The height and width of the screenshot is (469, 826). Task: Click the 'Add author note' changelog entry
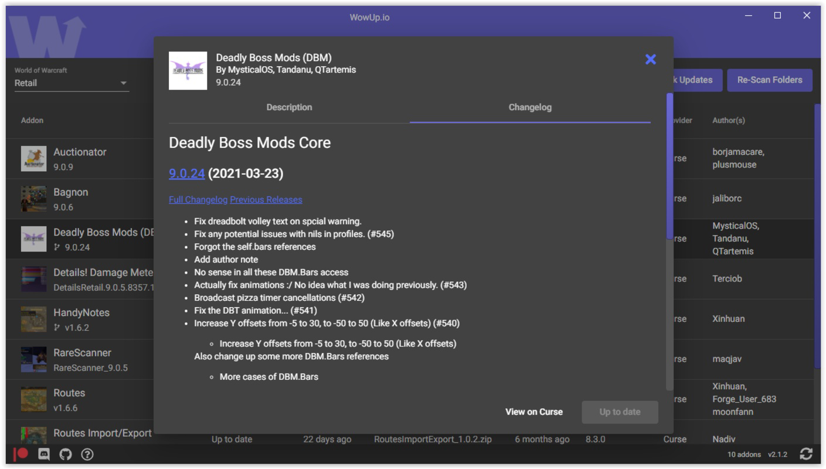coord(226,260)
